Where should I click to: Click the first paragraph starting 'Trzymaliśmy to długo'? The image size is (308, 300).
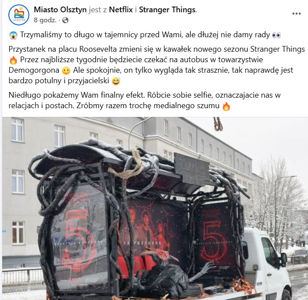pyautogui.click(x=145, y=35)
